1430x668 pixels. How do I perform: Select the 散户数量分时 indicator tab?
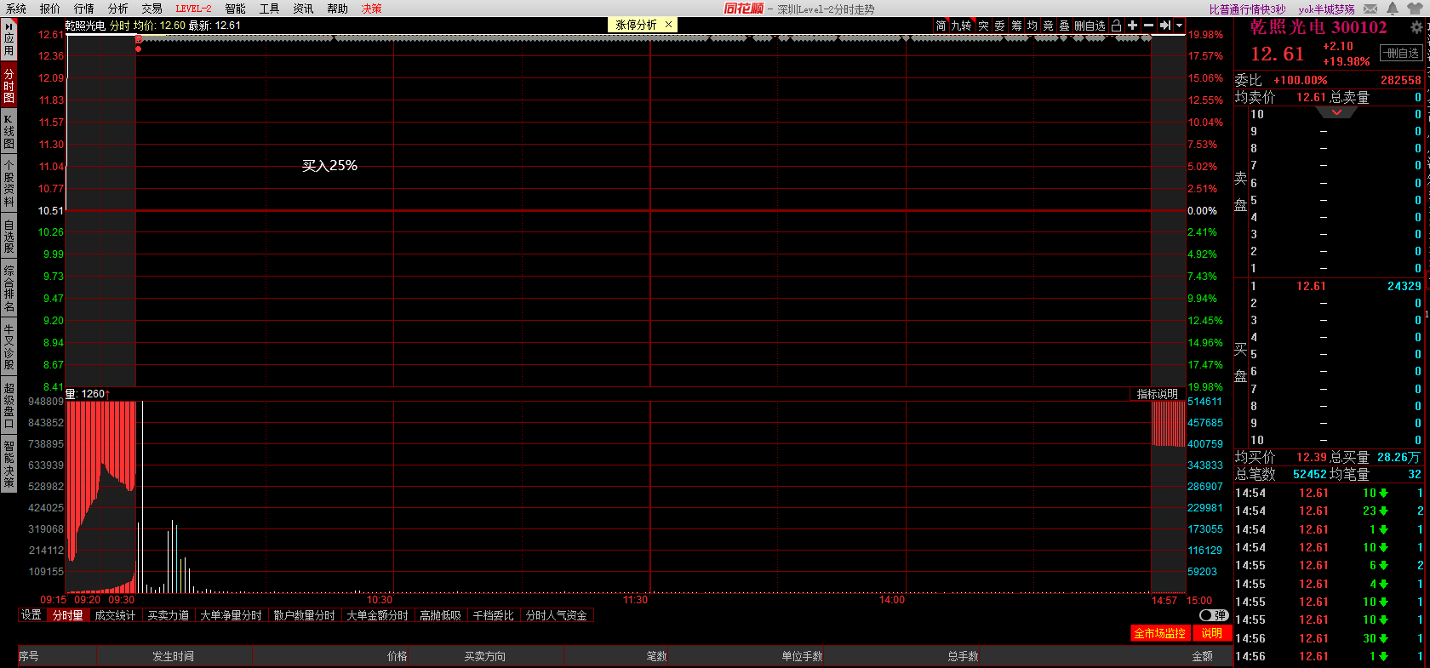[x=304, y=615]
